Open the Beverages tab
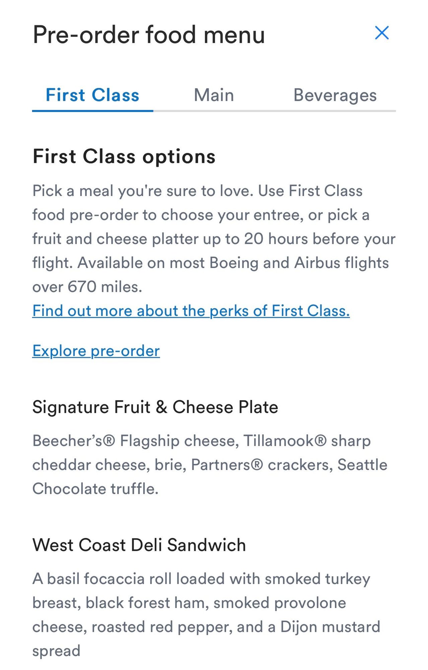 pos(335,95)
